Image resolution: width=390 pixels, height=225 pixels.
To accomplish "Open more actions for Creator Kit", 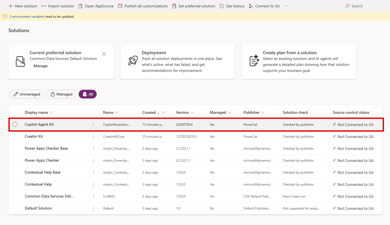I will tap(93, 137).
